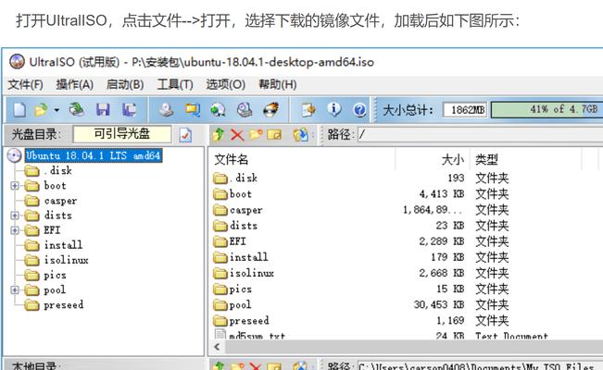
Task: Toggle the disc properties checkmark icon
Action: (185, 134)
